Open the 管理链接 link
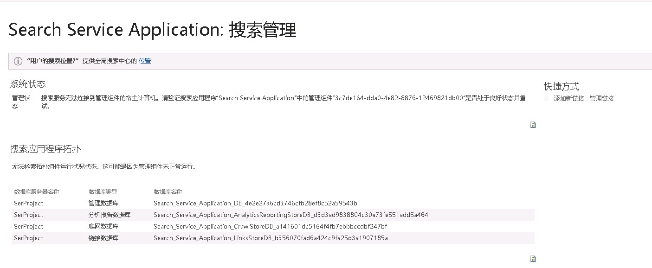The image size is (652, 268). point(601,98)
